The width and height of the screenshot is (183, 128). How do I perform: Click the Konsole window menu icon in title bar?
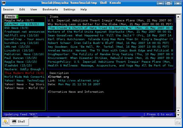(x=3, y=3)
